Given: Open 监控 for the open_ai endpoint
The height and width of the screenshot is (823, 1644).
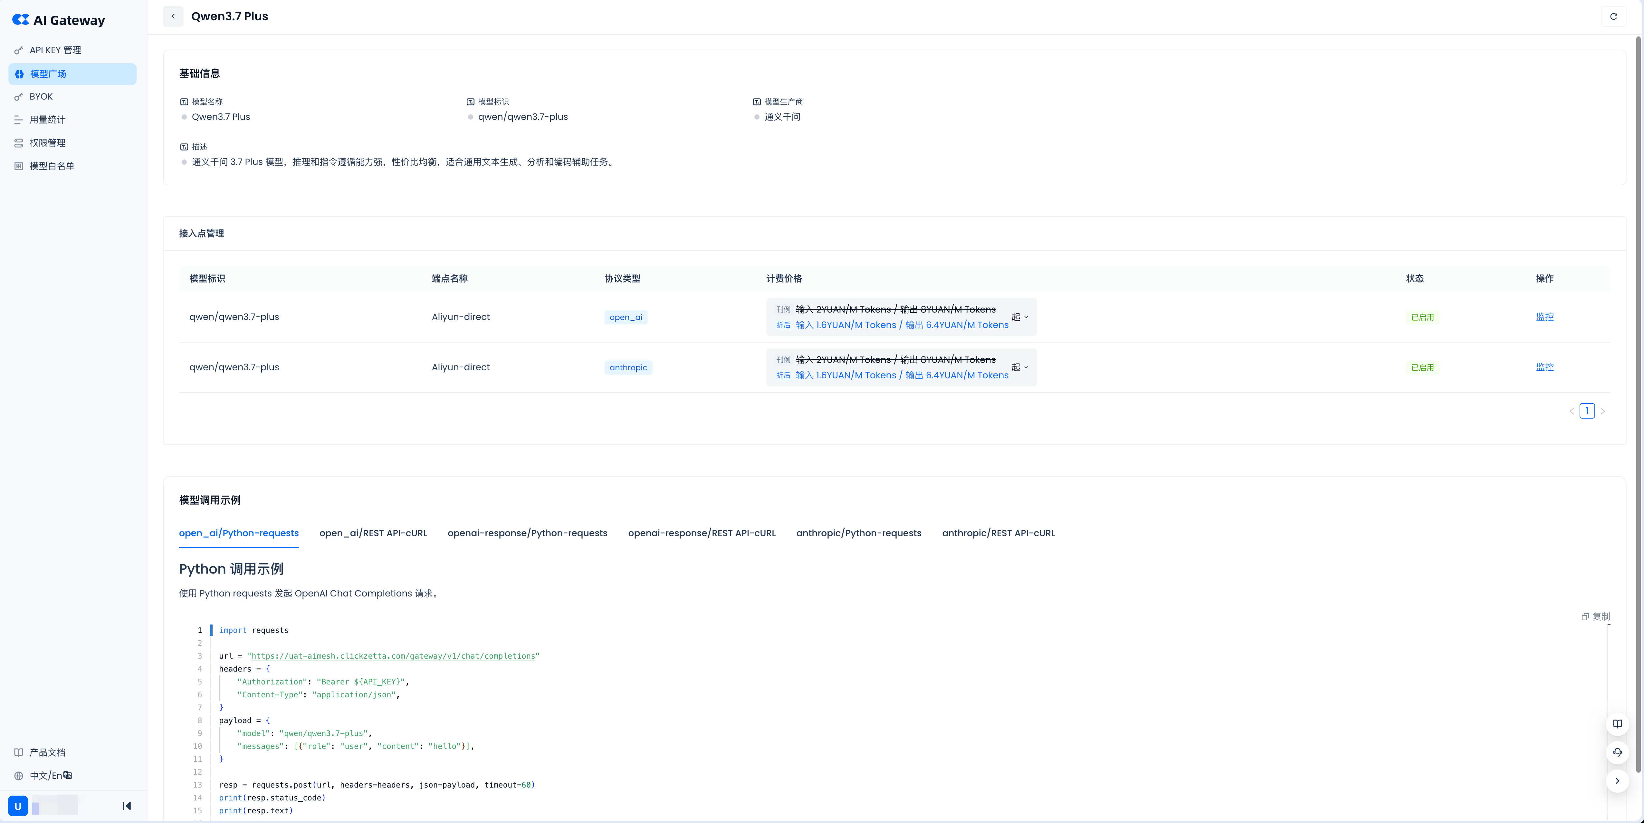Looking at the screenshot, I should tap(1544, 317).
